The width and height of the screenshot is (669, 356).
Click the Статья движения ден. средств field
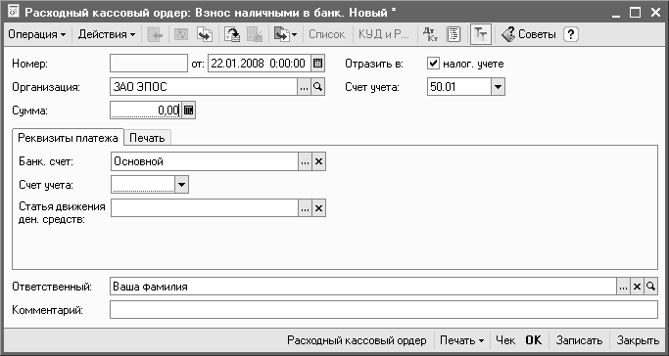(205, 208)
